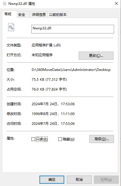Screen dimensions: 121x186
Task: Toggle the 只读(R) read-only checkbox
Action: point(33,139)
